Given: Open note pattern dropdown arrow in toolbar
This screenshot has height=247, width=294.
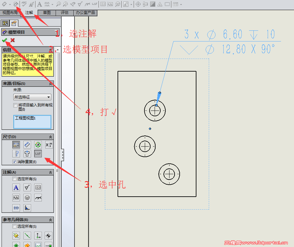Looking at the screenshot, I should 52,4.
